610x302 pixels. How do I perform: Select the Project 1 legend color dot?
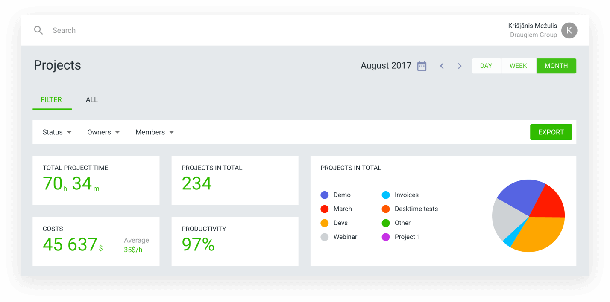pyautogui.click(x=386, y=237)
